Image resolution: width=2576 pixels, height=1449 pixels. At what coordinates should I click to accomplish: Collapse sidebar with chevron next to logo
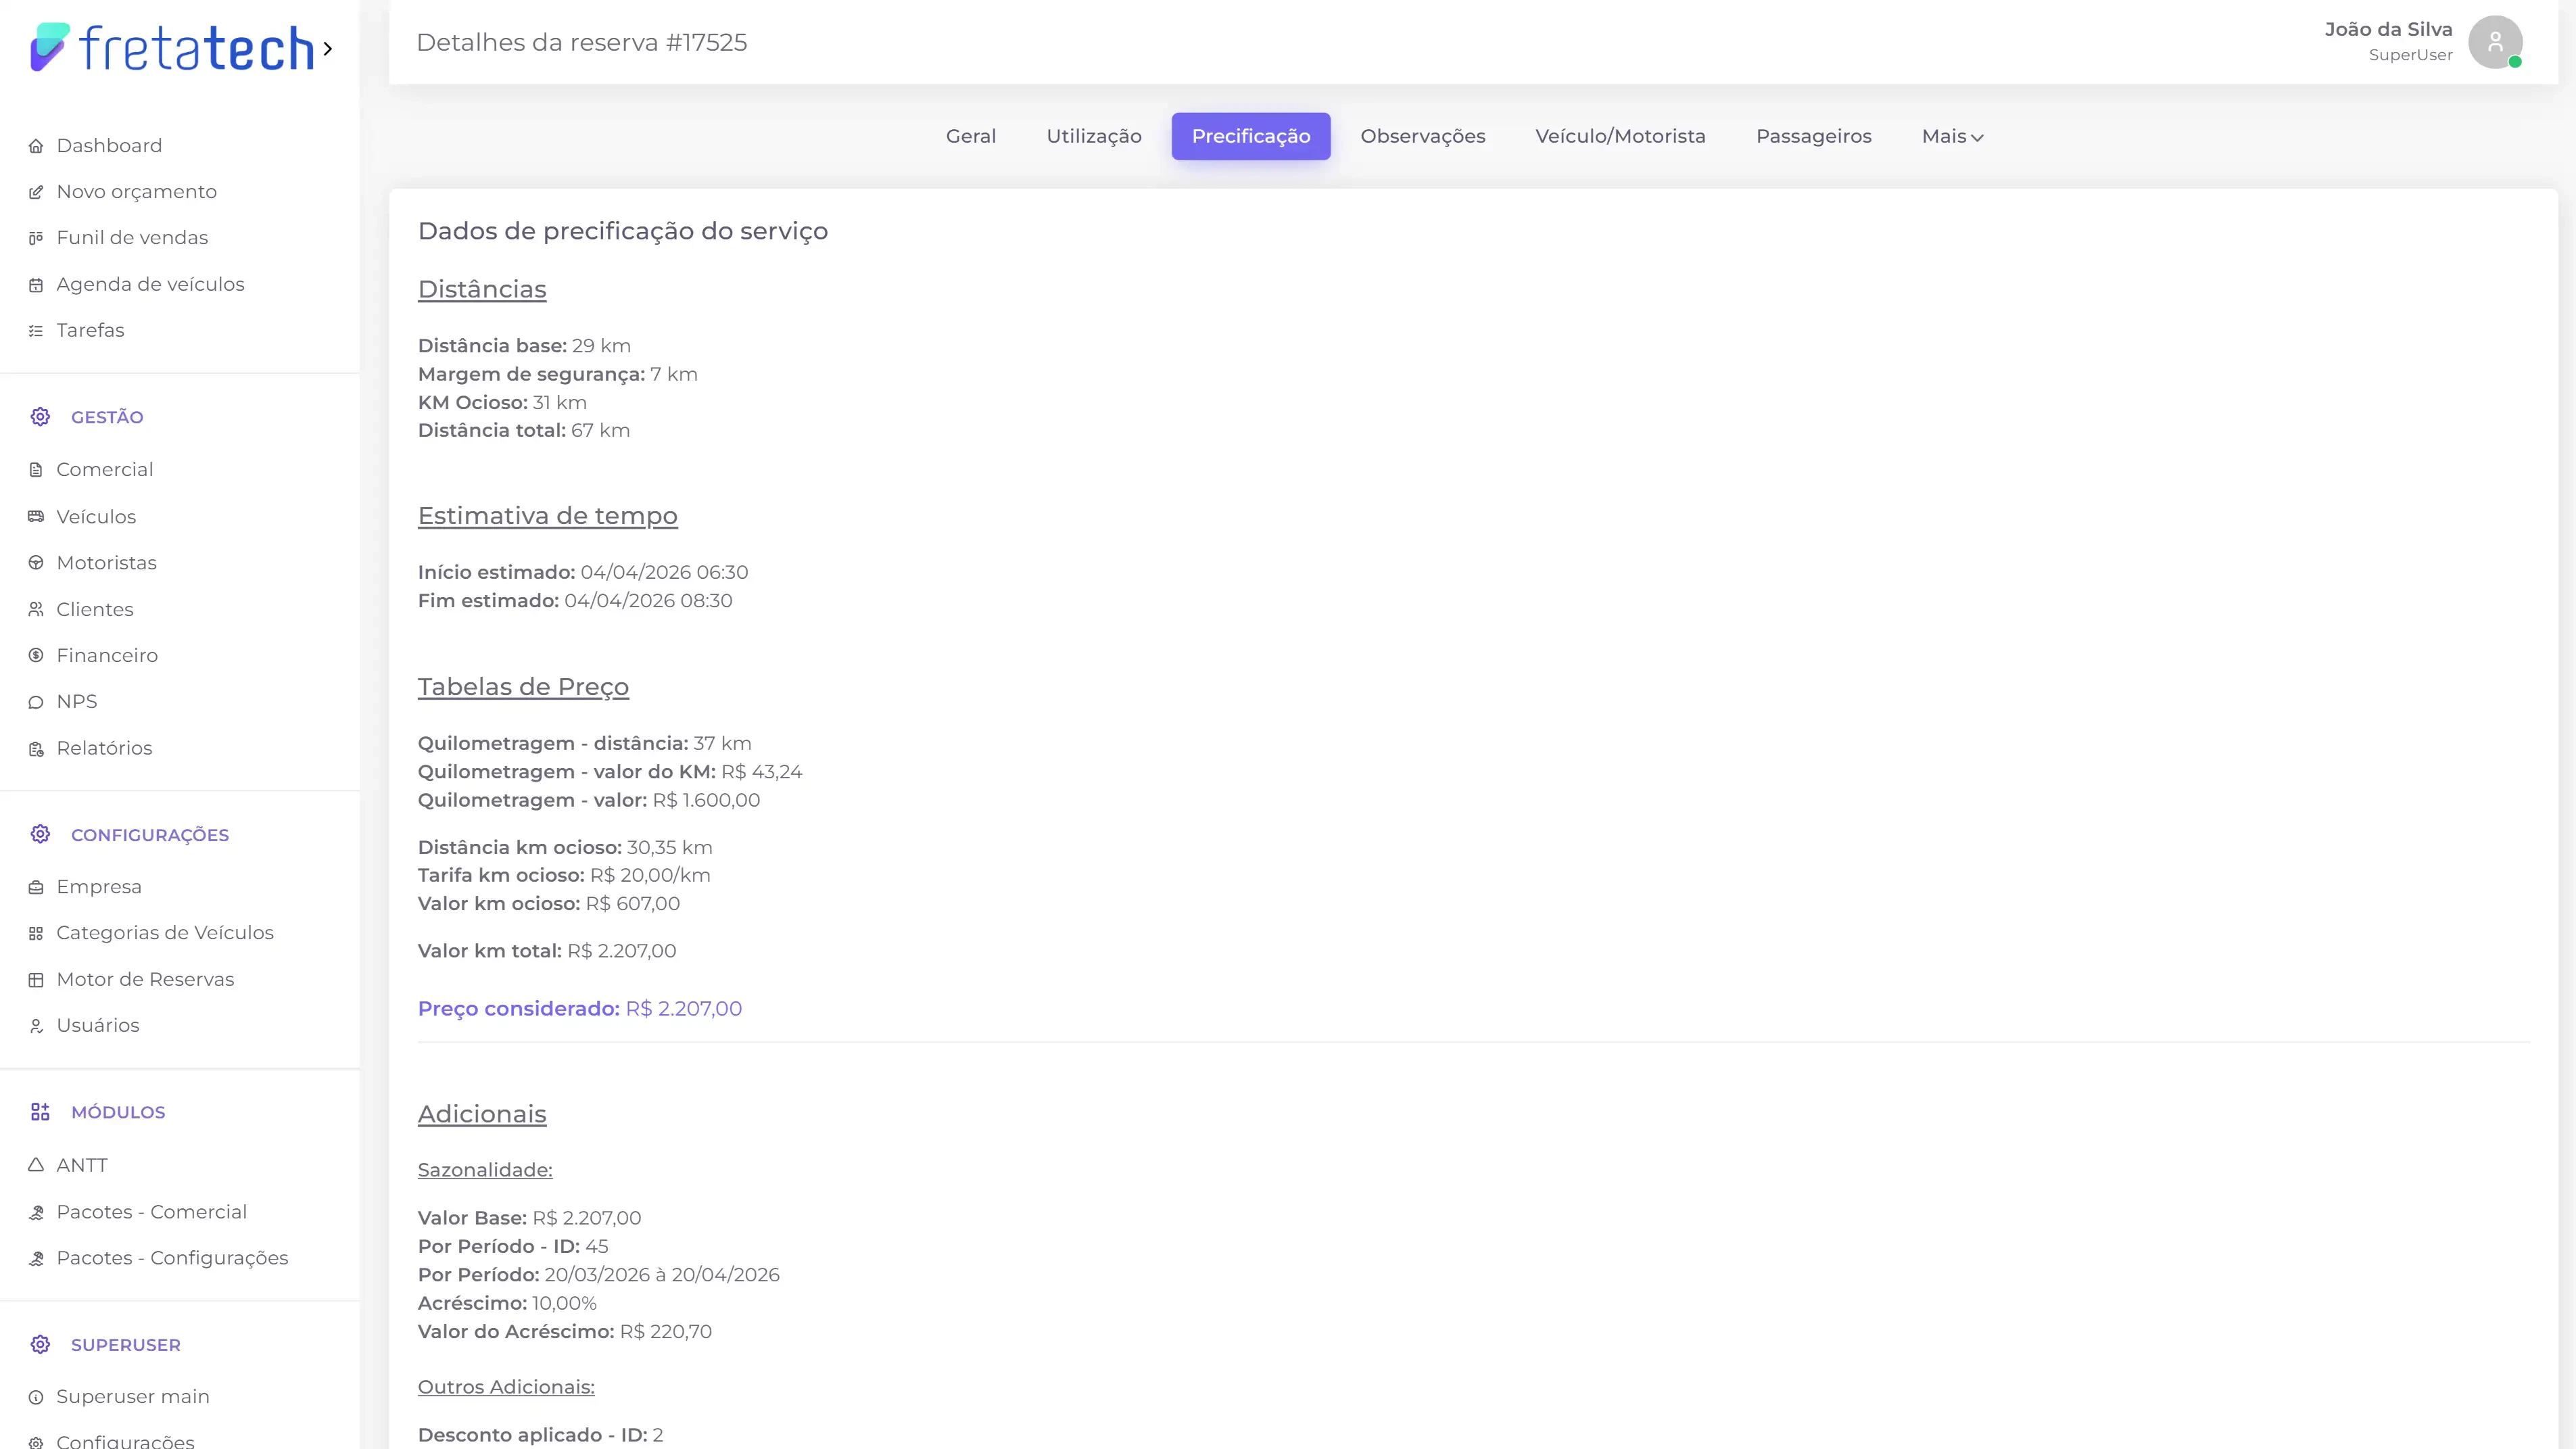click(x=327, y=48)
